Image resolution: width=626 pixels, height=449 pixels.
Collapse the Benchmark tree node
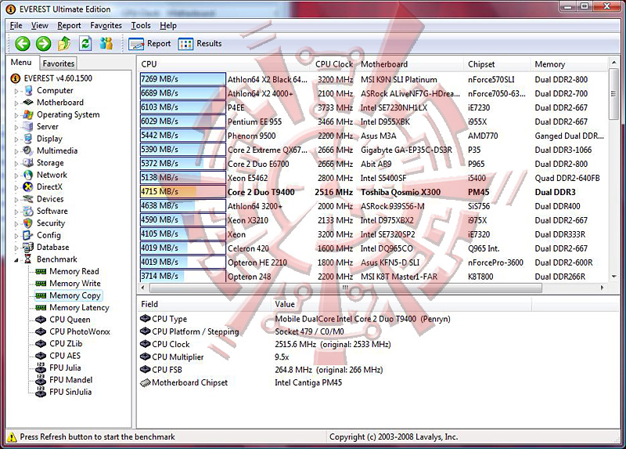(x=16, y=260)
